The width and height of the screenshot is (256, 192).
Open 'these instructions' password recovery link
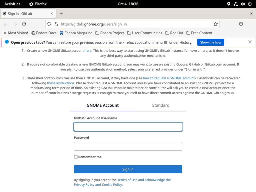click(x=61, y=83)
